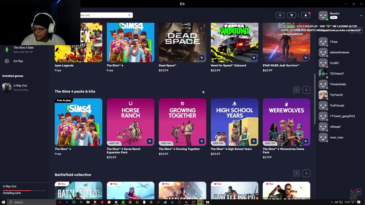
Task: Open A Way Out under Installed games
Action: [x=24, y=87]
